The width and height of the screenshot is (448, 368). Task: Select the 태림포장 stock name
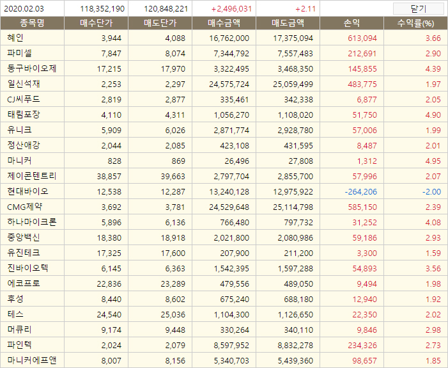coord(24,115)
